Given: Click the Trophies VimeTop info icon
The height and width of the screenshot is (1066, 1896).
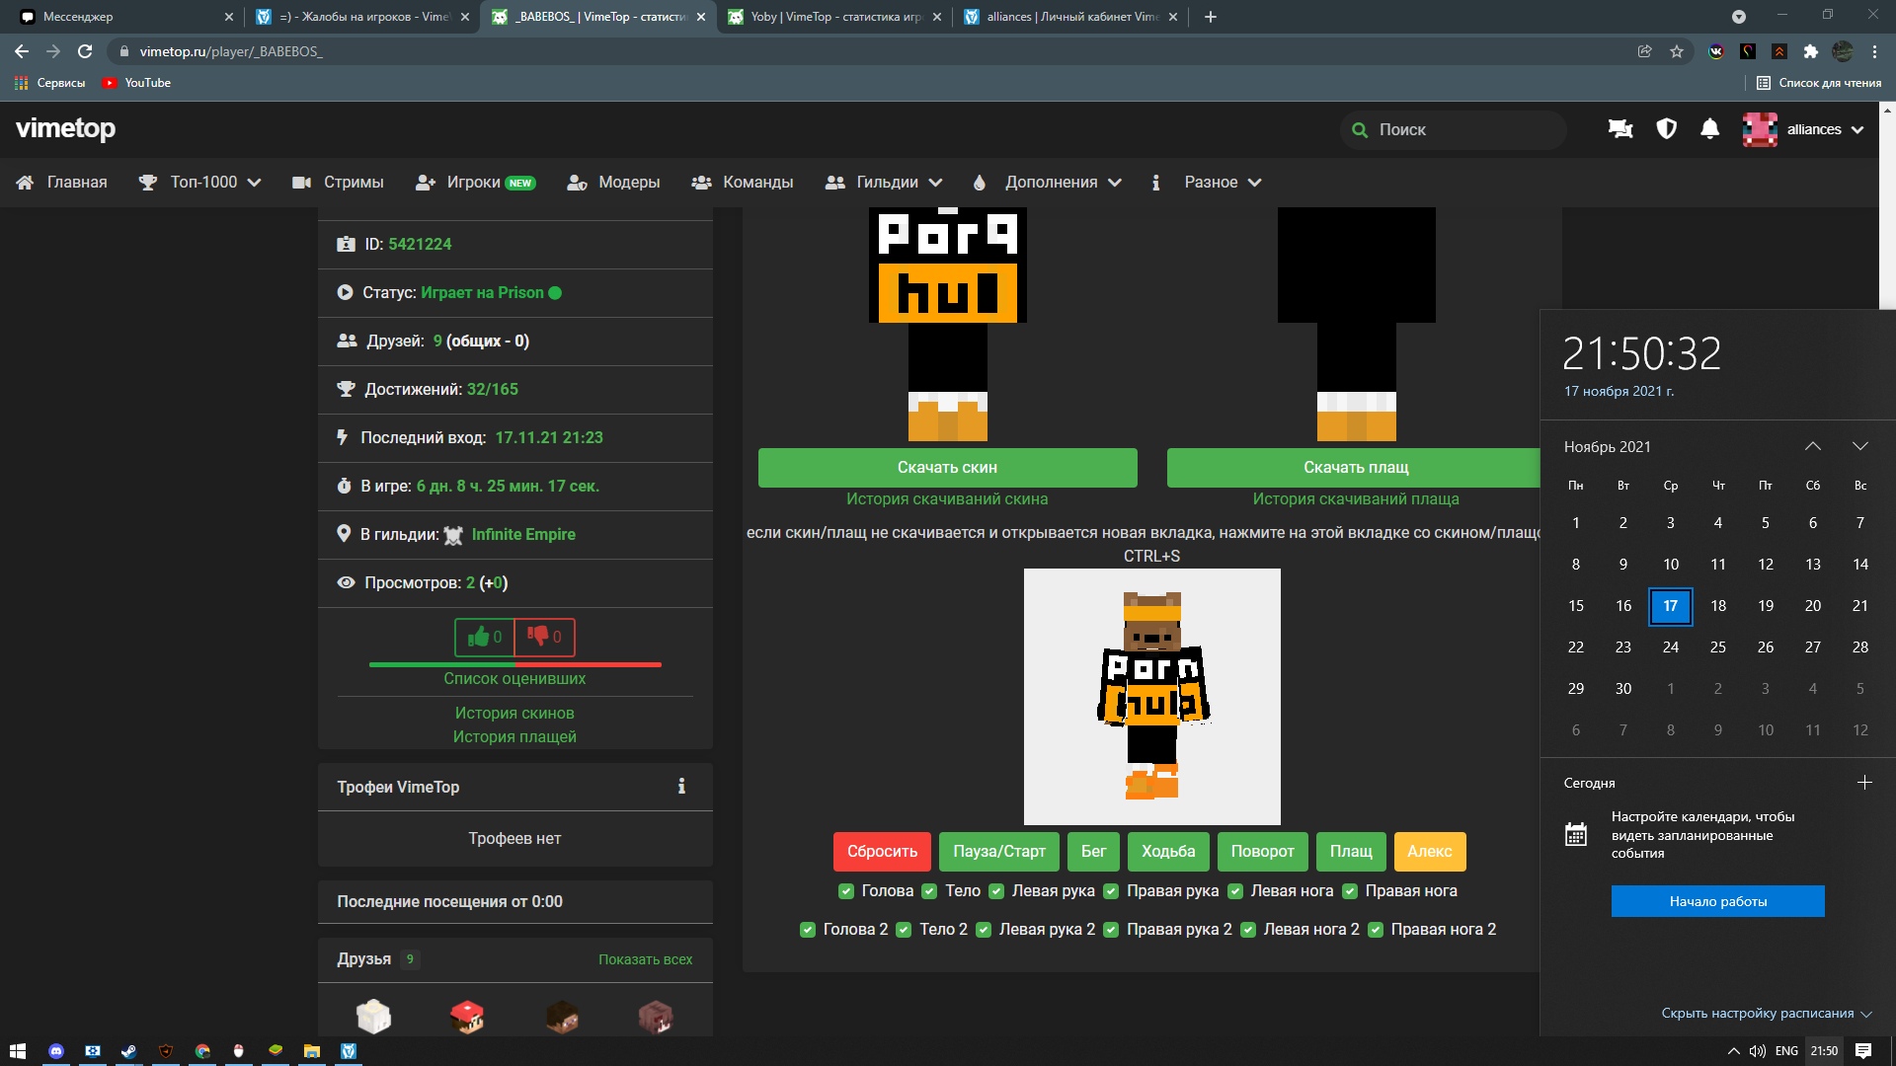Looking at the screenshot, I should [681, 787].
